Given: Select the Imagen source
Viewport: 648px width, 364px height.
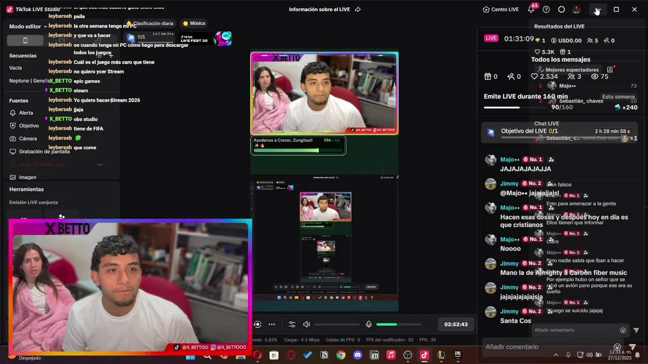Looking at the screenshot, I should [23, 177].
